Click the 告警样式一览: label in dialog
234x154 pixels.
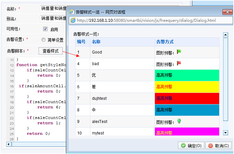pos(86,34)
